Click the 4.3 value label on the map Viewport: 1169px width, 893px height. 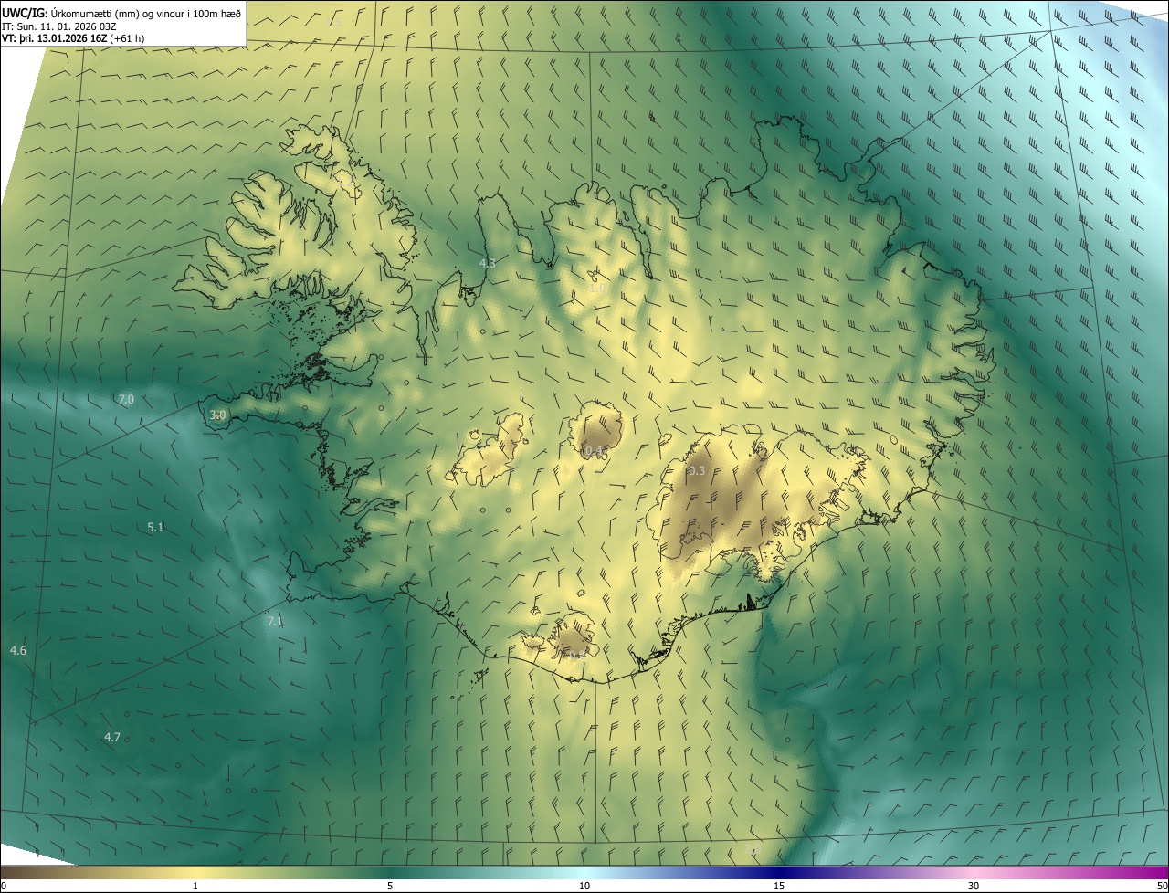[488, 263]
